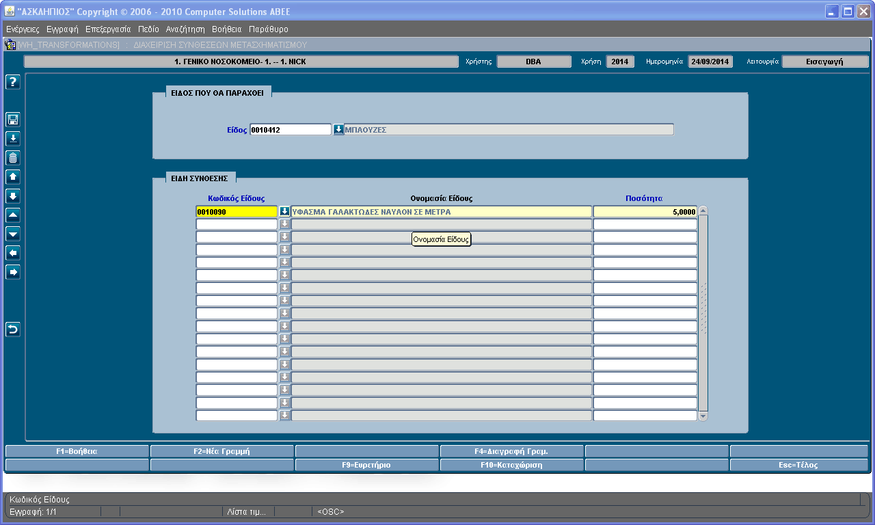Click the empty item code field in second row
The width and height of the screenshot is (875, 525).
point(237,224)
